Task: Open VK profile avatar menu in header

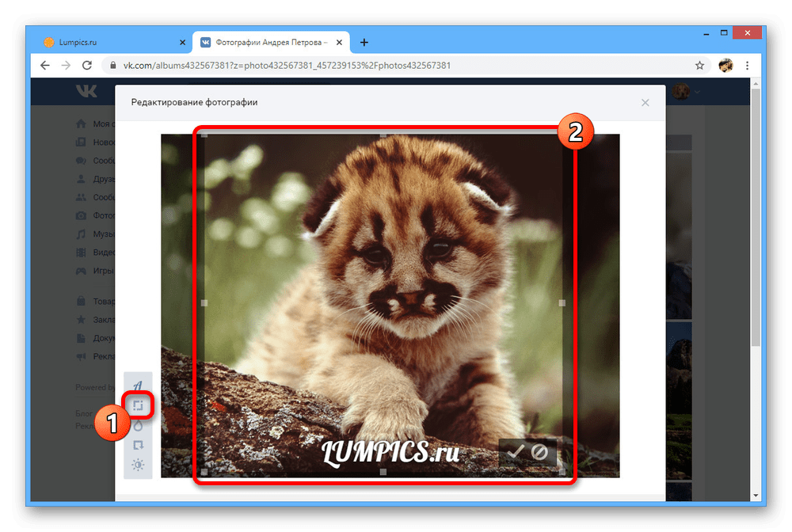Action: point(685,91)
